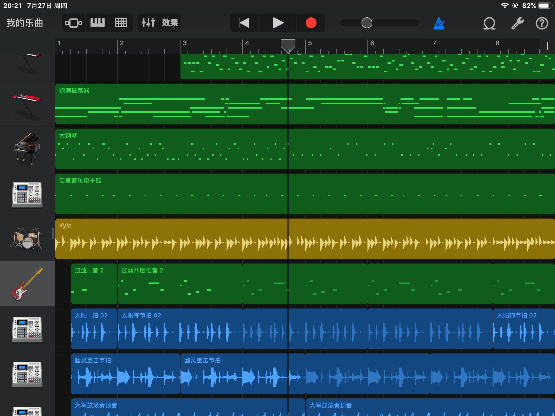The height and width of the screenshot is (416, 555).
Task: Open the loop browser icon
Action: pos(489,23)
